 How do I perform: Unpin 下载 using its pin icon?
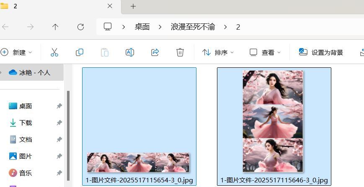click(59, 123)
